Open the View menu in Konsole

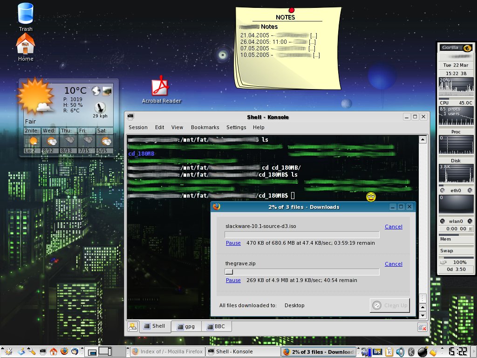(x=177, y=127)
